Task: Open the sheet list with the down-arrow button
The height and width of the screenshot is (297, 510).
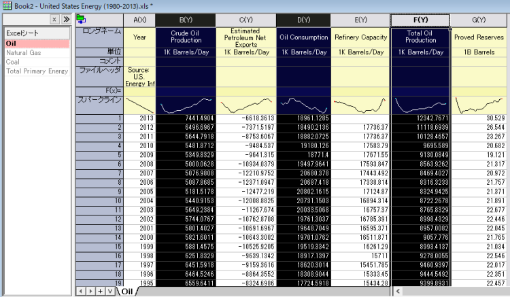Action: (110, 291)
